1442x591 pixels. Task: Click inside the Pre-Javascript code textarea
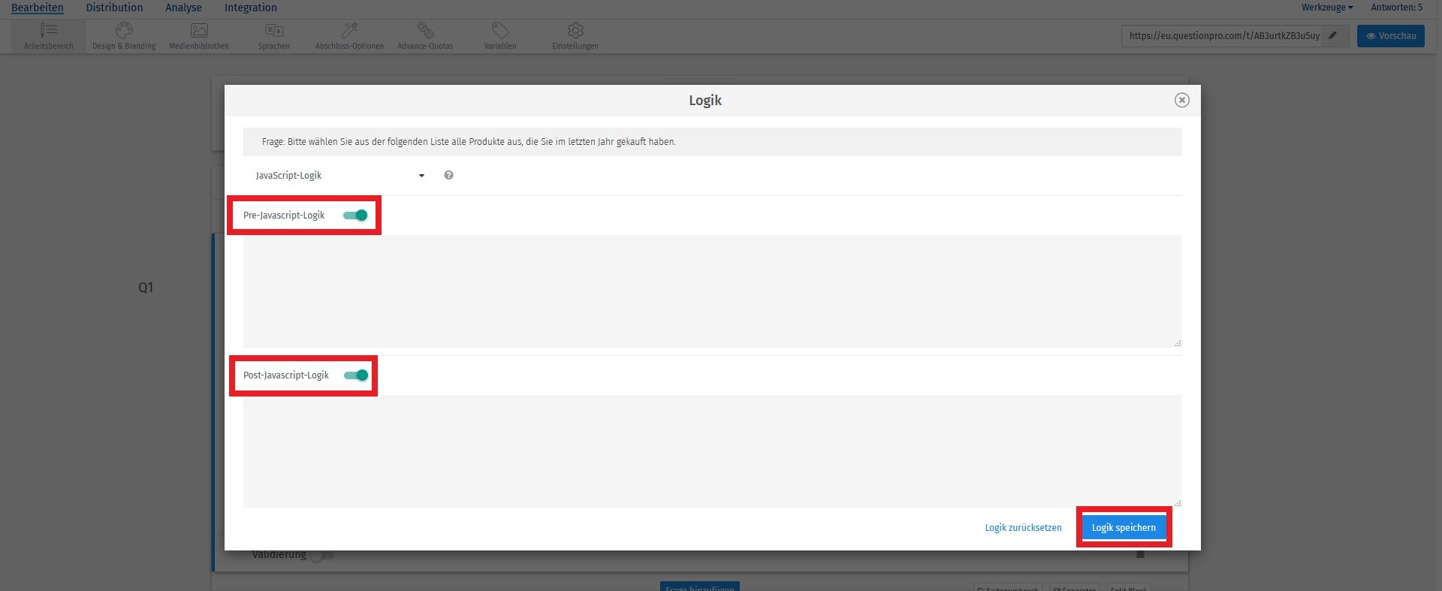coord(712,291)
